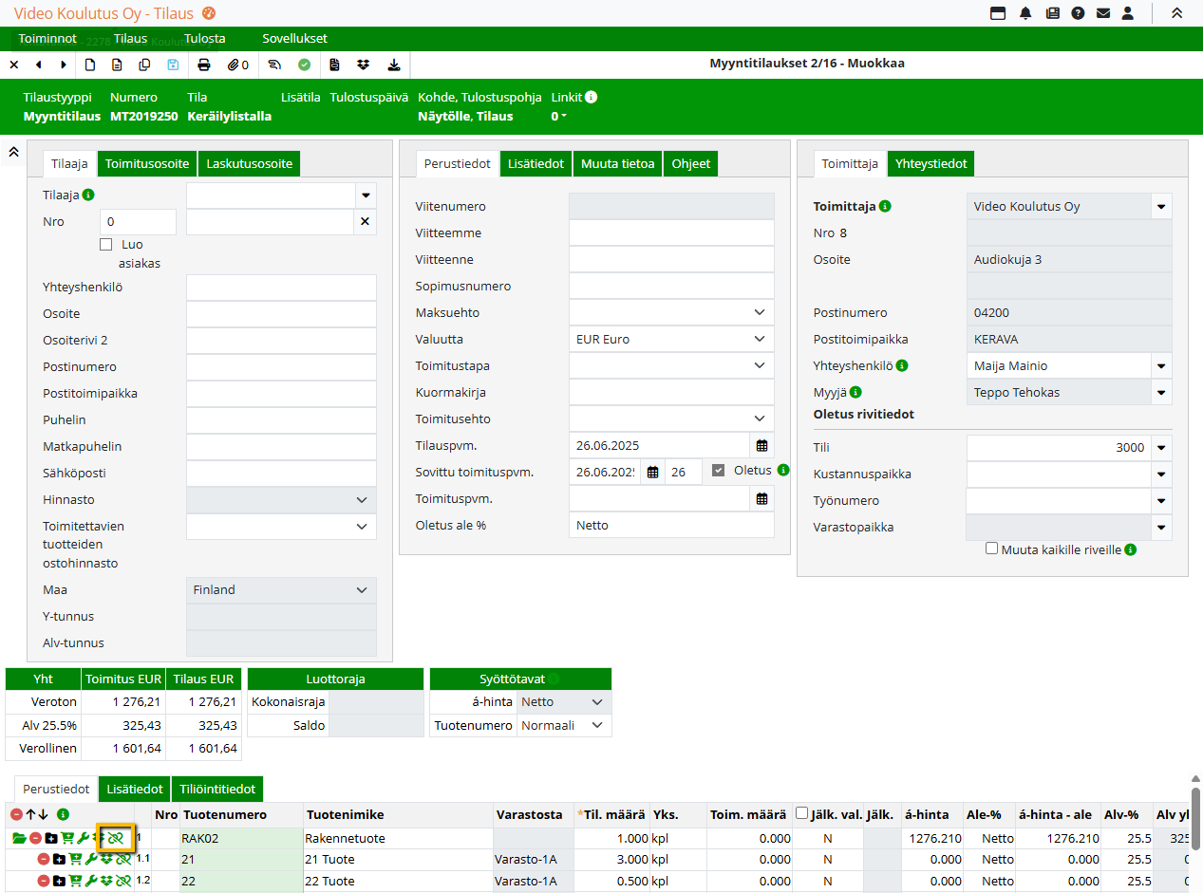Toggle the Oletus checkbox
The image size is (1203, 893).
click(719, 471)
